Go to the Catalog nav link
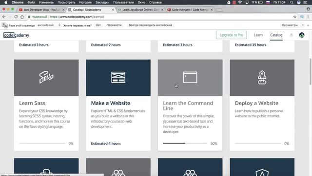 tap(276, 35)
